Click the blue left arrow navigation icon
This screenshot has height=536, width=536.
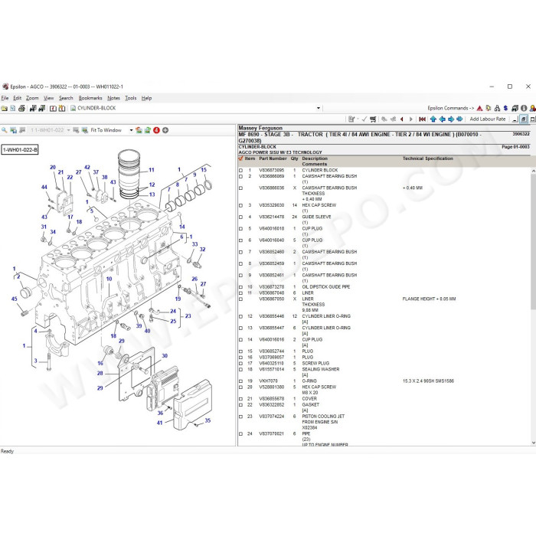click(x=442, y=119)
